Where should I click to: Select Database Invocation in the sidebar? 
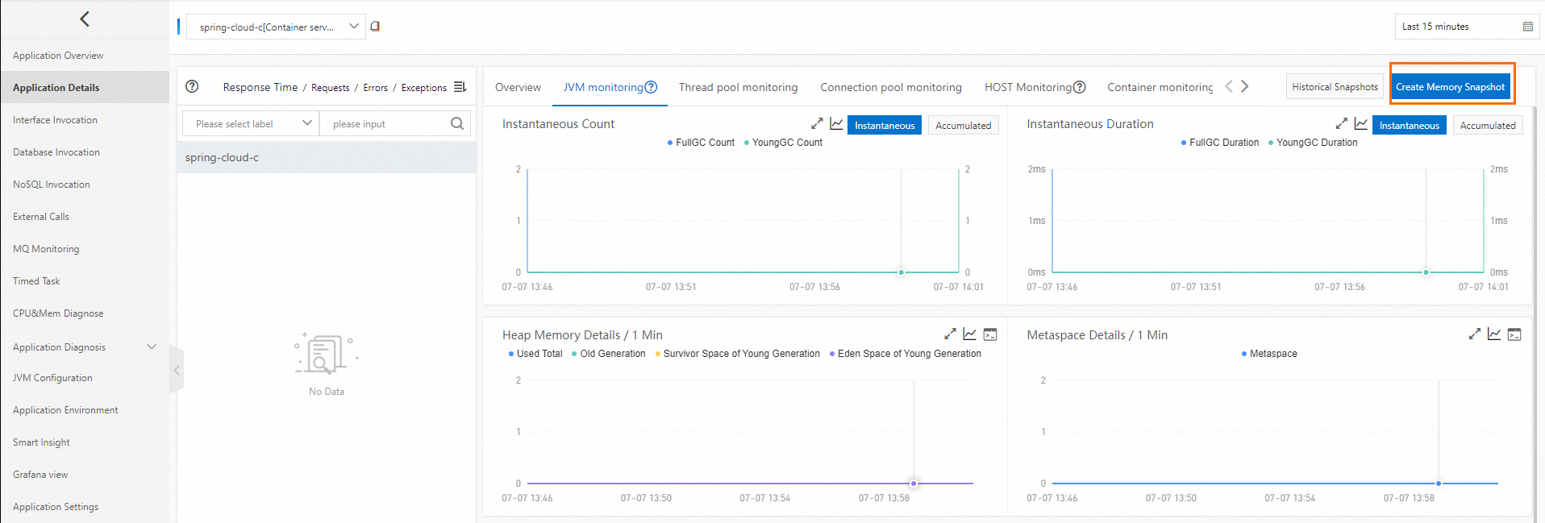56,152
